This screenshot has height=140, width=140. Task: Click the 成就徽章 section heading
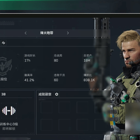(x=45, y=94)
